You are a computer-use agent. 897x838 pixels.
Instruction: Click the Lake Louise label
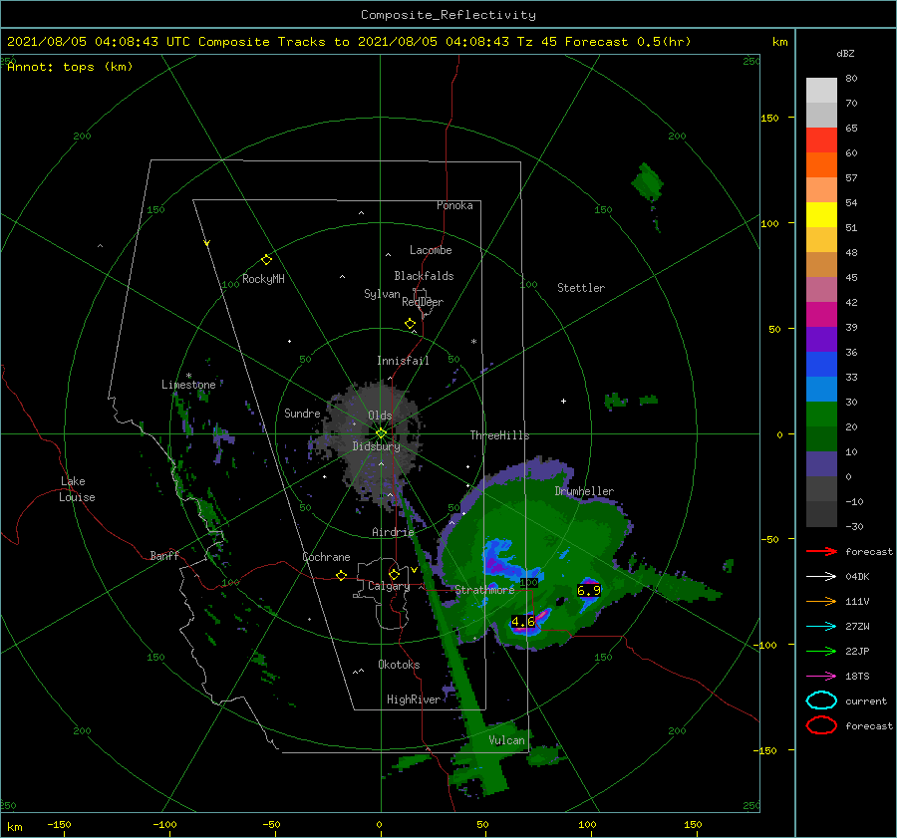[x=78, y=489]
